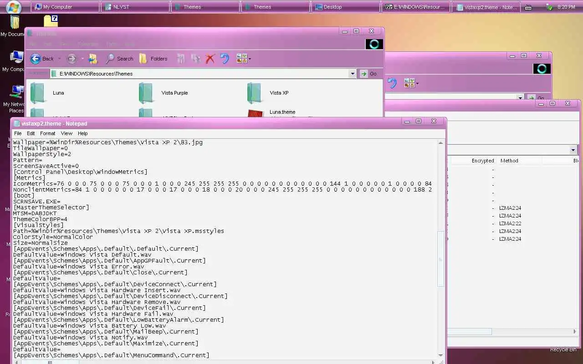Open path dropdown in the 7-Zip window

click(573, 150)
